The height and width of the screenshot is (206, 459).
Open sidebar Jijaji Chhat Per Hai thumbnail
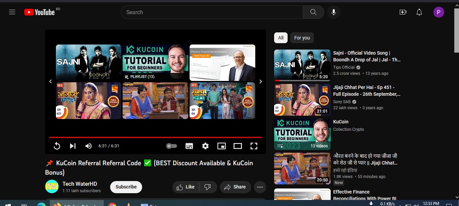[x=302, y=100]
